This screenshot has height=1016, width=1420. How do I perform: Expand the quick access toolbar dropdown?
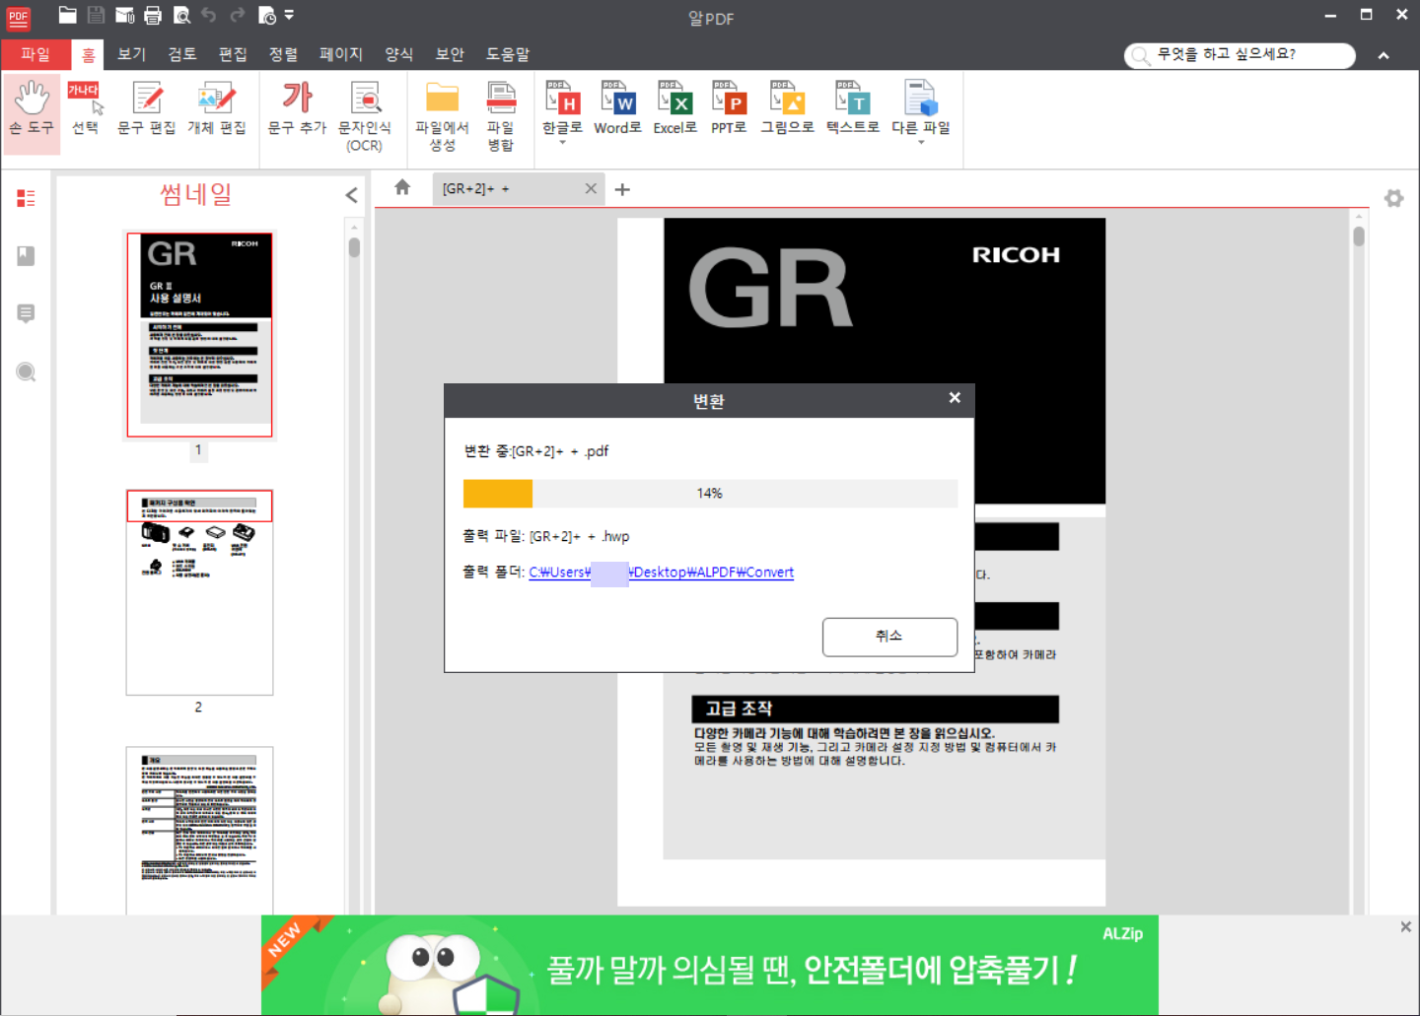(289, 15)
